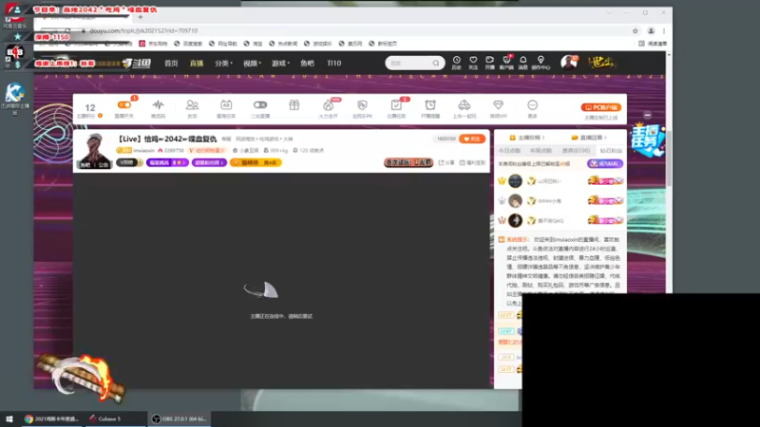Image resolution: width=760 pixels, height=427 pixels.
Task: Open Chrome profile icon
Action: click(x=651, y=31)
